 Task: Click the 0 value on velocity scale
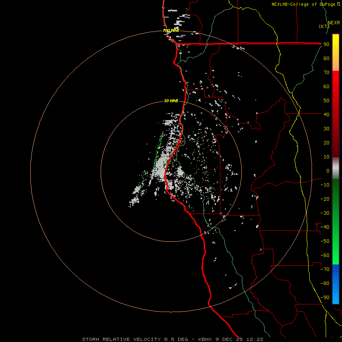tap(328, 171)
